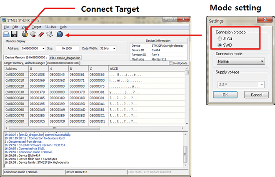Click address row 0x08000020
This screenshot has height=177, width=275.
coord(16,86)
